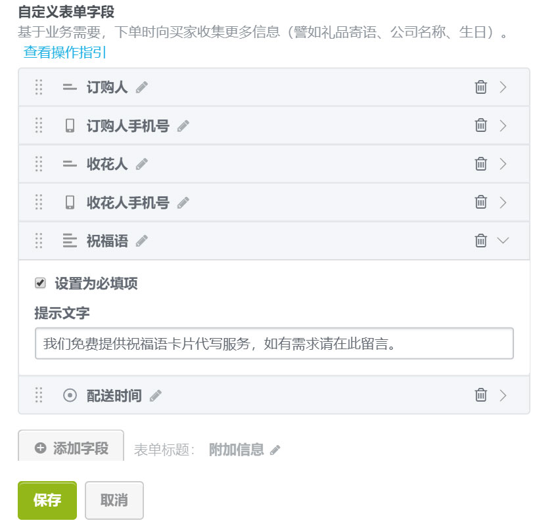Click the drag handle dots on 订购人 row
Viewport: 560px width, 529px height.
(38, 87)
